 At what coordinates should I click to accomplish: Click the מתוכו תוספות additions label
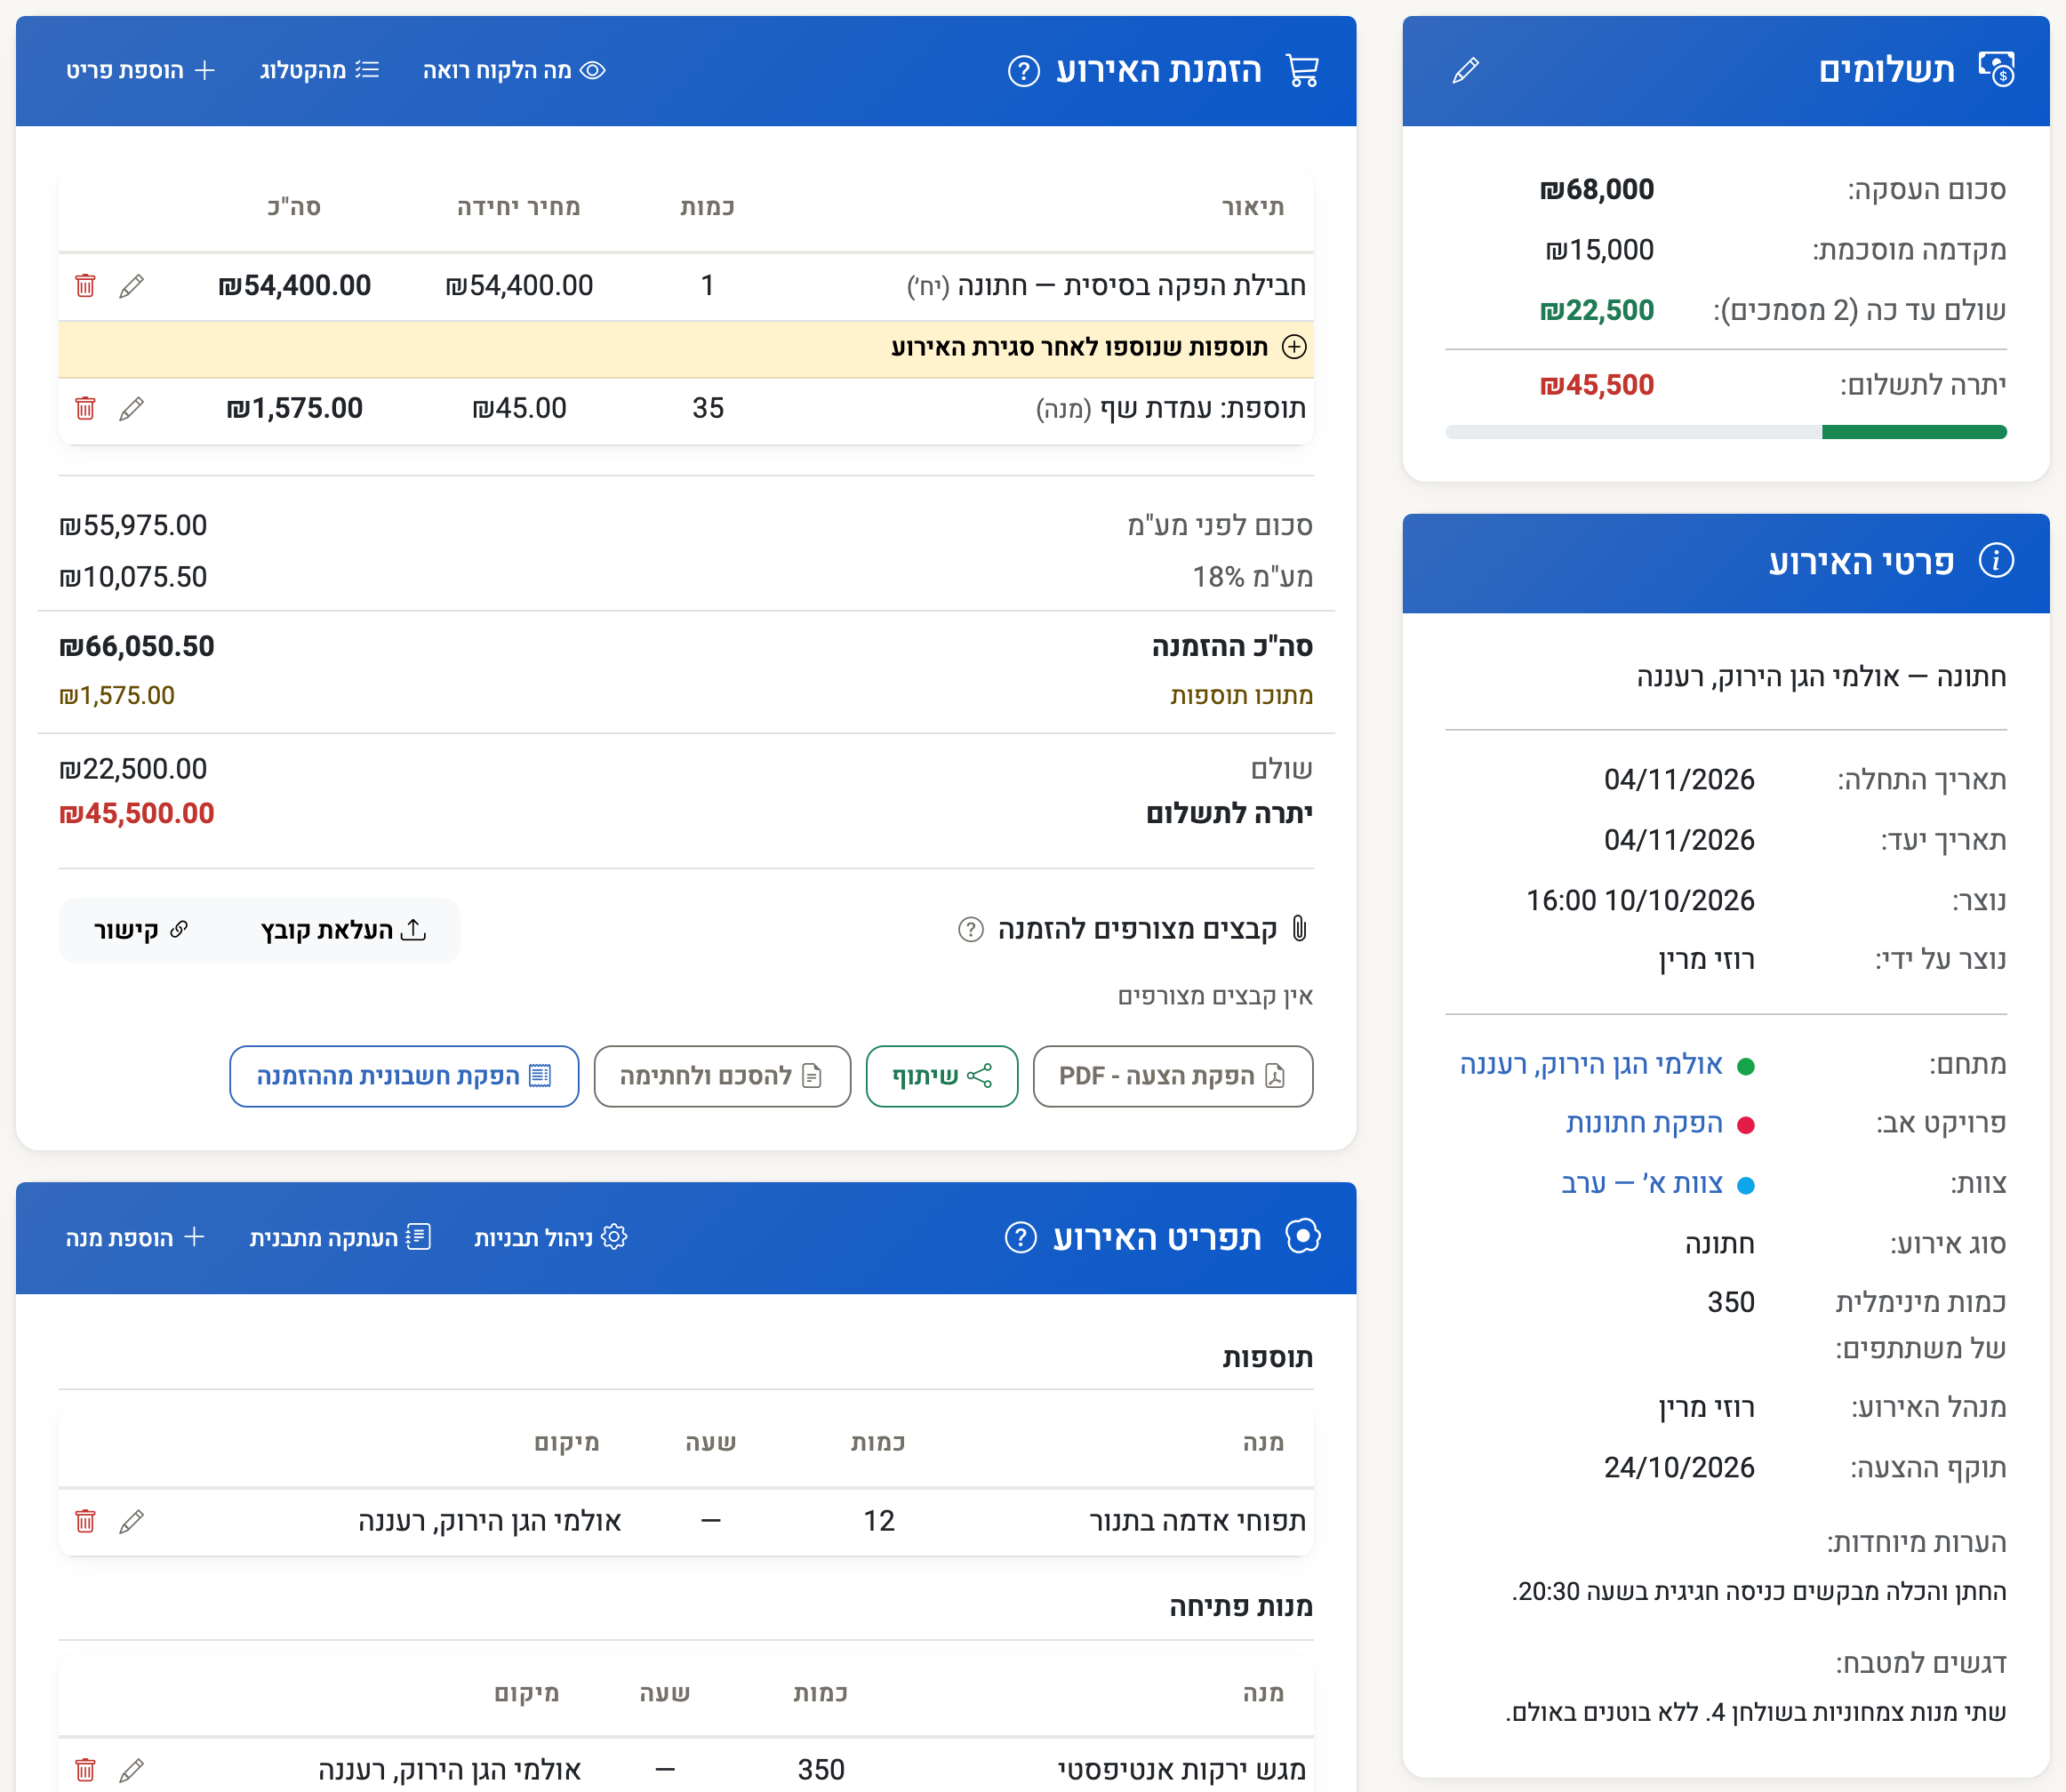[1241, 696]
